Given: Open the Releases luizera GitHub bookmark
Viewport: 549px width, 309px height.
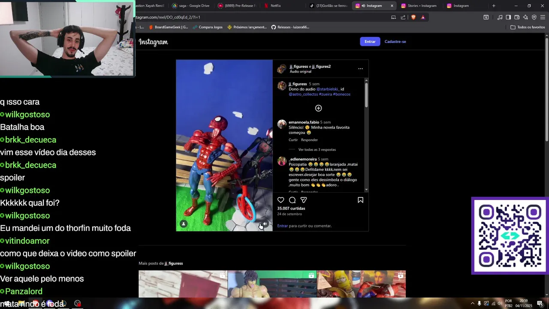Looking at the screenshot, I should coord(290,27).
